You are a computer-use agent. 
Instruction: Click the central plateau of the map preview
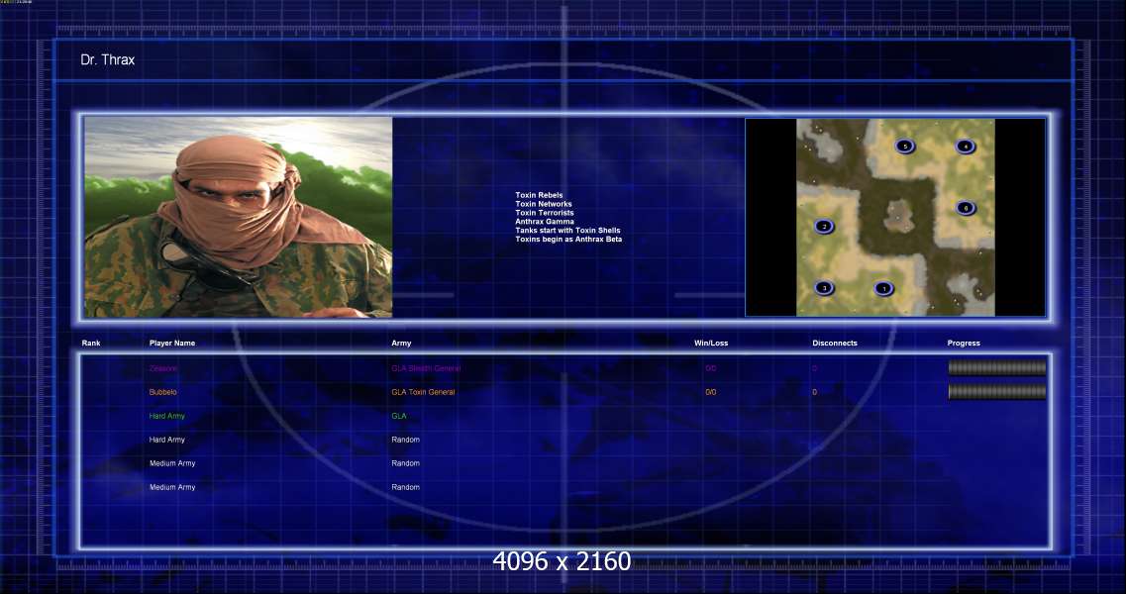pos(897,215)
